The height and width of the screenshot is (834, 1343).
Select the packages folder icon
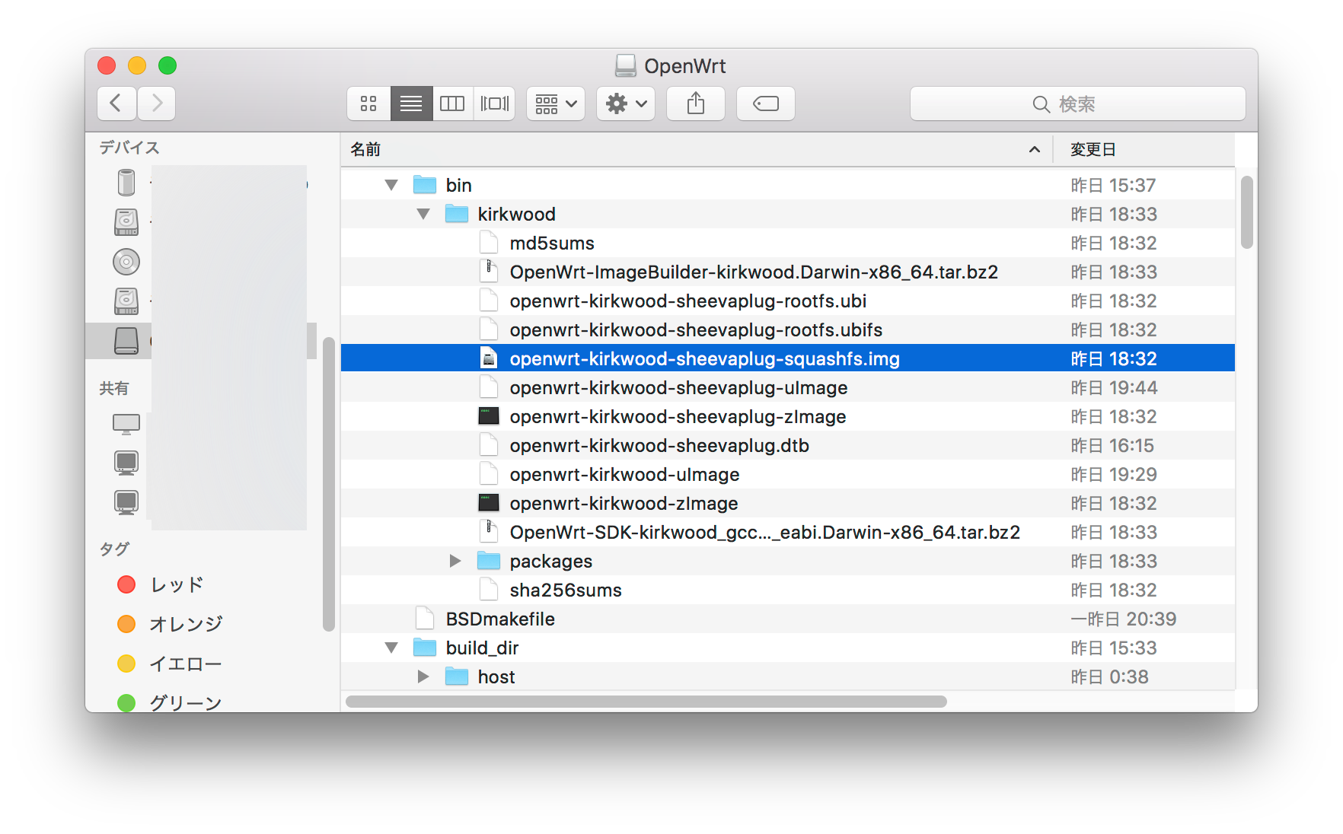[489, 561]
